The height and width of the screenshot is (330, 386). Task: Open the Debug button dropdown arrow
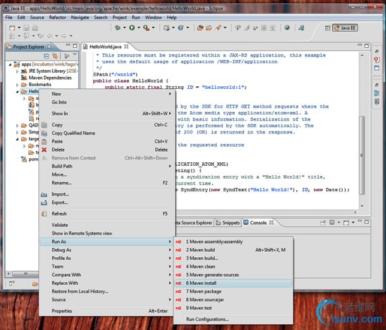tap(124, 28)
